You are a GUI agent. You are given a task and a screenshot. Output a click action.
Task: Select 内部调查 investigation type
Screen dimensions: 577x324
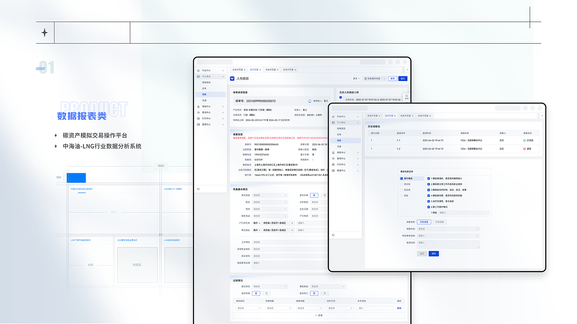[424, 222]
